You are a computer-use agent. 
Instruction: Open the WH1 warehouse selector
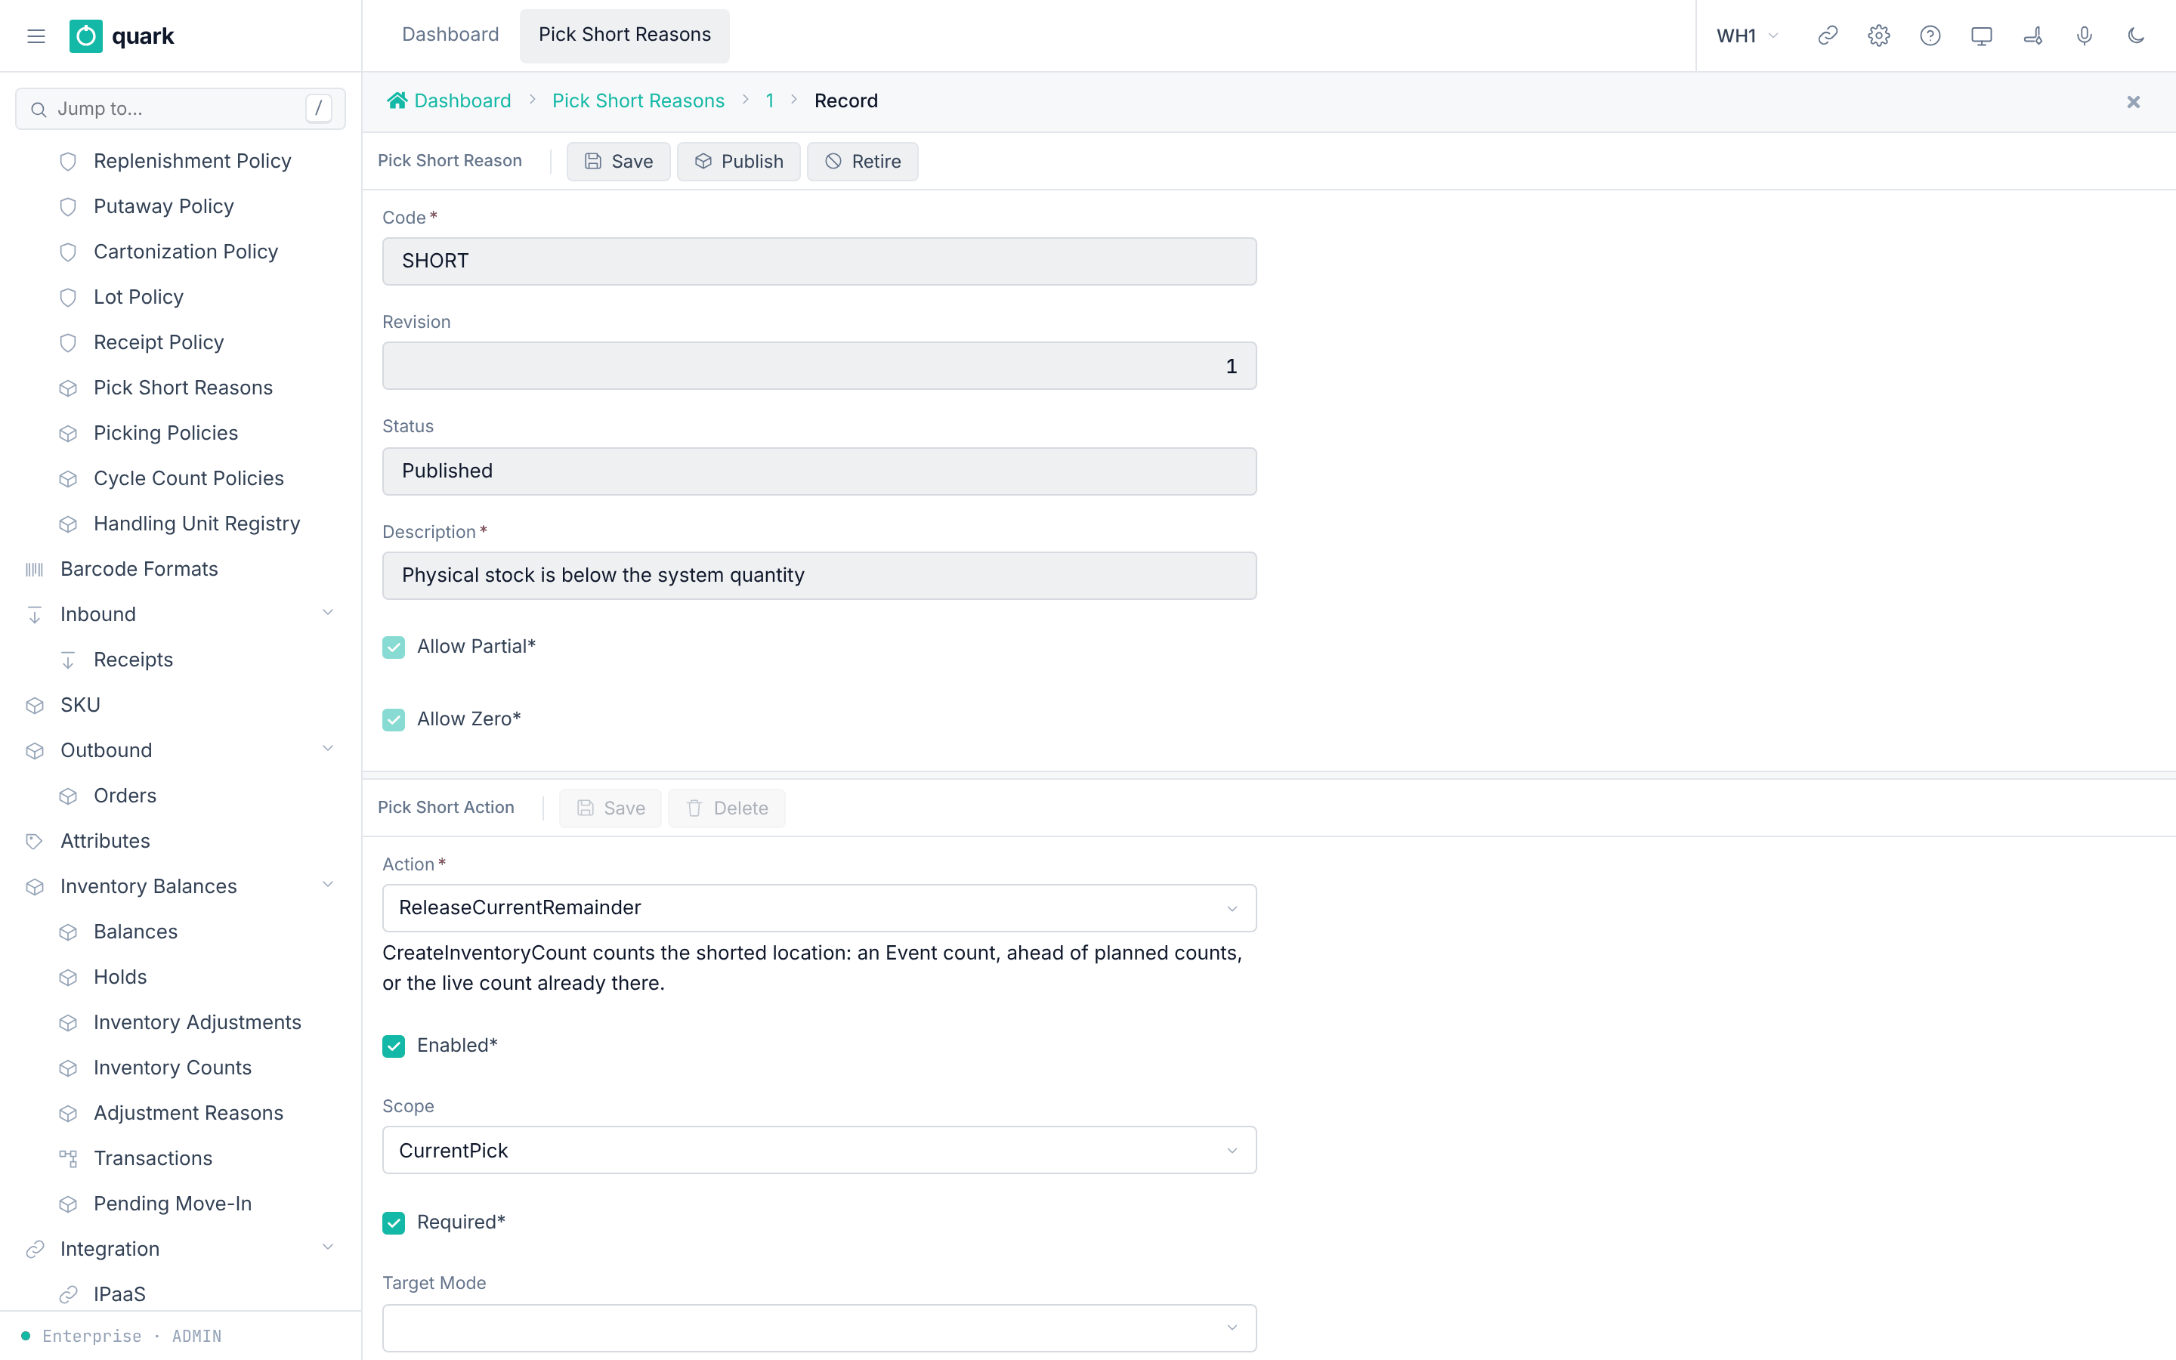tap(1747, 36)
